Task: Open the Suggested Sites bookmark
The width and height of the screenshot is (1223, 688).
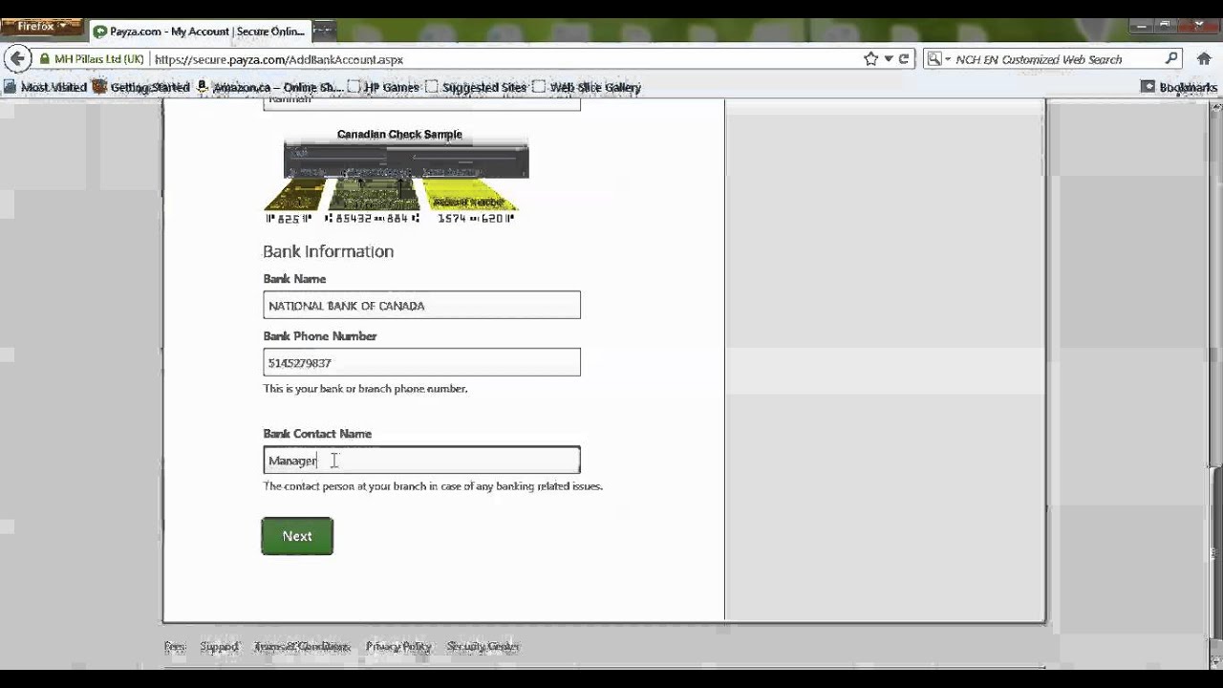Action: 476,87
